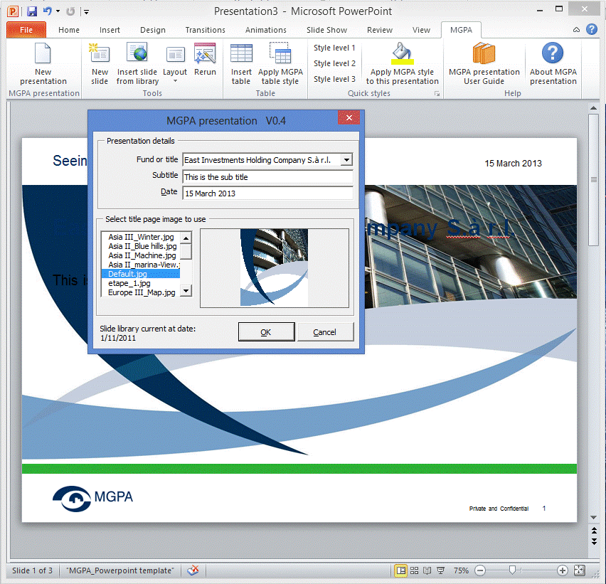Apply MGPA style to this presentation
Viewport: 606px width, 584px height.
[x=403, y=64]
